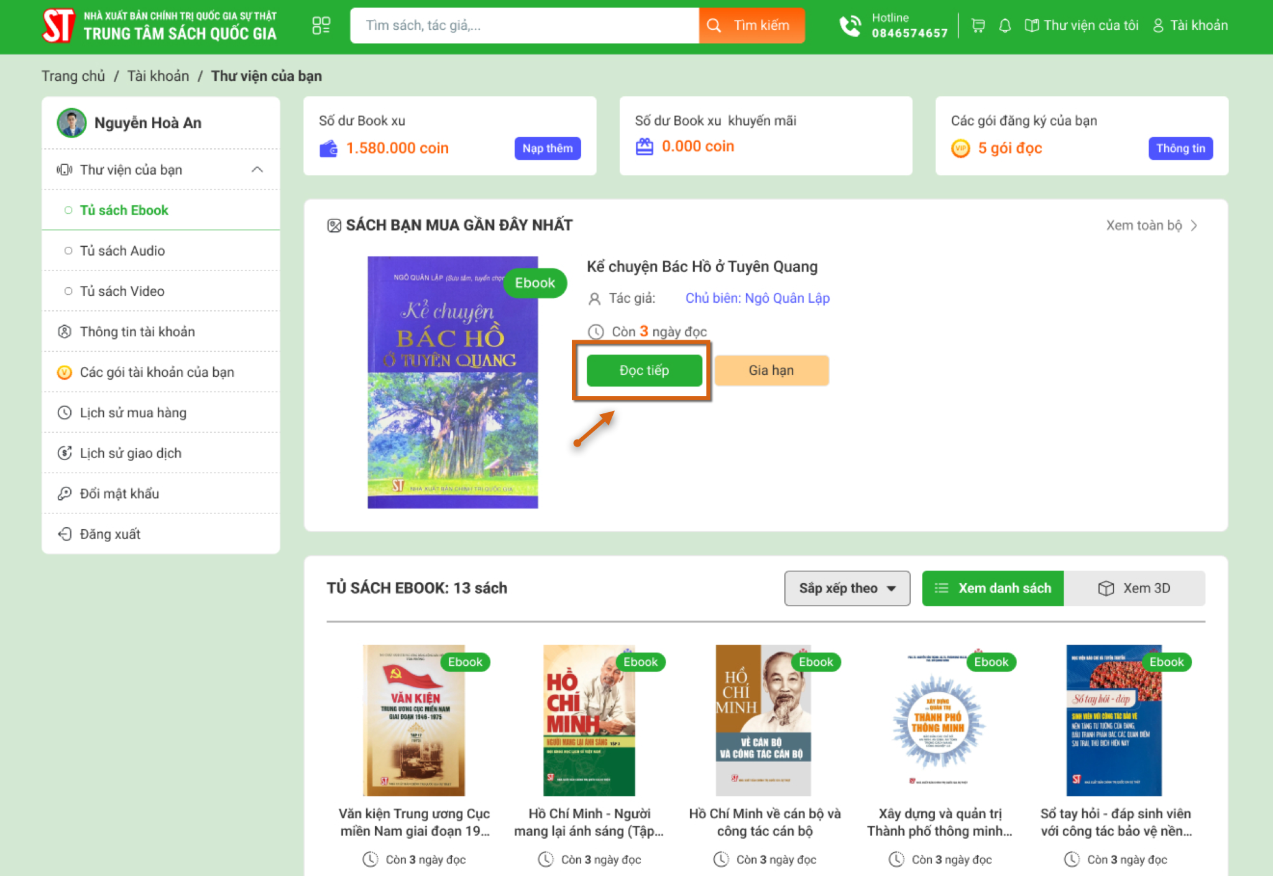
Task: Open the Sắp xếp theo dropdown
Action: (847, 588)
